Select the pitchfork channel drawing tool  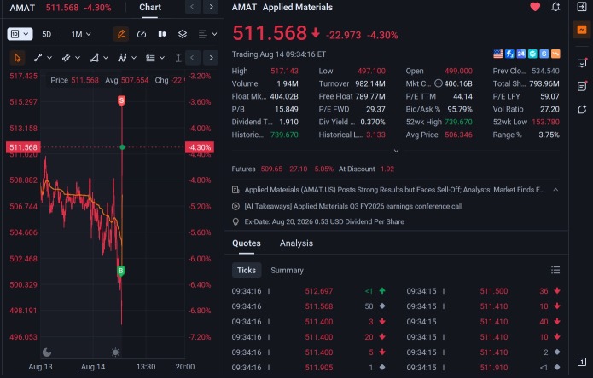66,58
